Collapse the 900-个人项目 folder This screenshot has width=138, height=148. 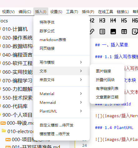pyautogui.click(x=17, y=115)
